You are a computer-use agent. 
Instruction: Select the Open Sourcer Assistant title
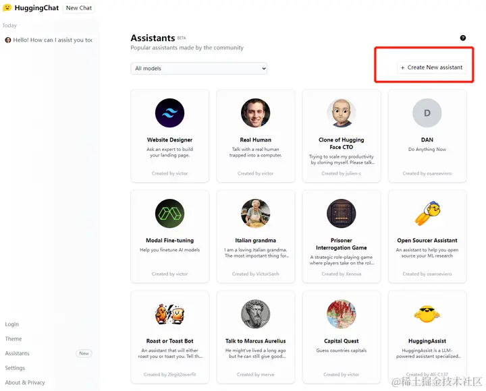427,241
